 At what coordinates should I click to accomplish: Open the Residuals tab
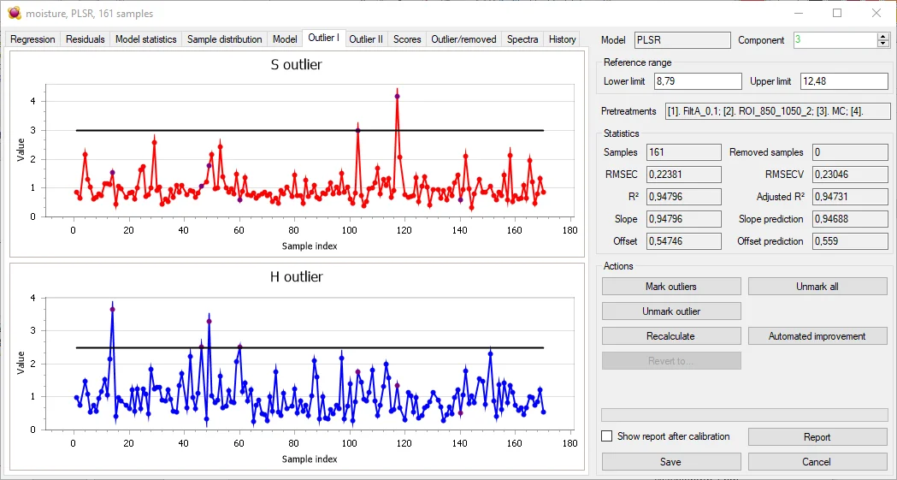86,39
